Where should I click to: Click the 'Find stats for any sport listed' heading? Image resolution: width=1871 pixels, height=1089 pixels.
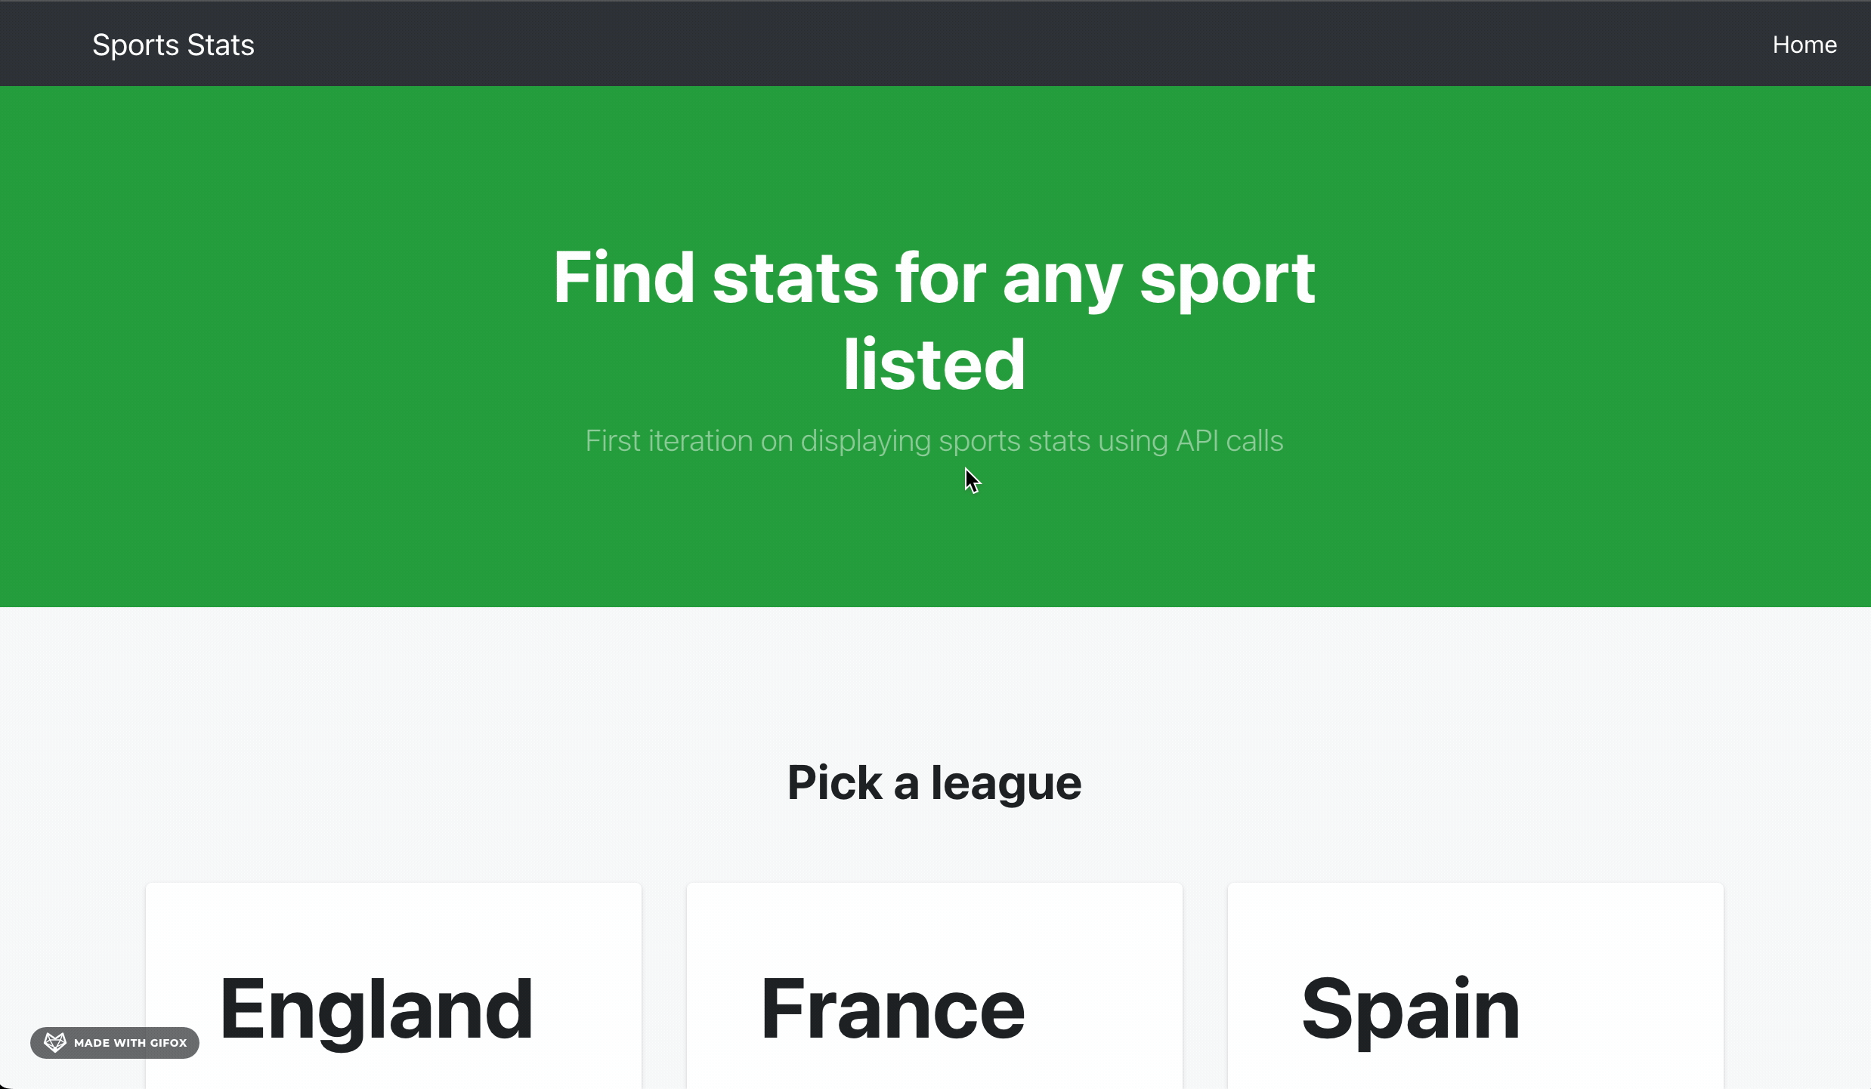click(x=934, y=321)
